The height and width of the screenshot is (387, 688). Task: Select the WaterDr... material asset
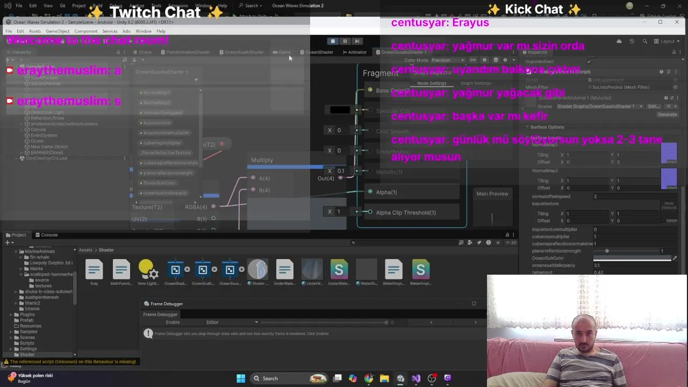[367, 273]
